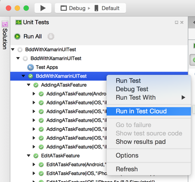Collapse the highlighted BddWithXamarinUITest node
The height and width of the screenshot is (182, 195).
[x=23, y=76]
